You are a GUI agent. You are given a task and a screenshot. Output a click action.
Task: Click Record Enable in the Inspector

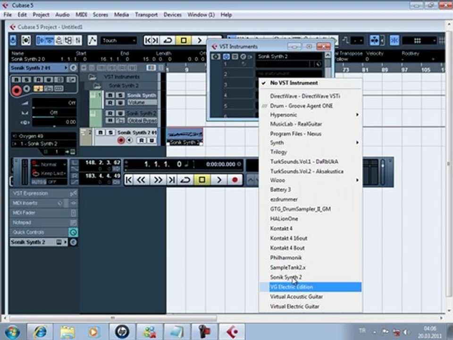pyautogui.click(x=17, y=91)
